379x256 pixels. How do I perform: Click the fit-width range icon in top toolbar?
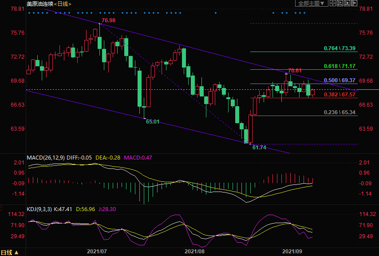340,4
